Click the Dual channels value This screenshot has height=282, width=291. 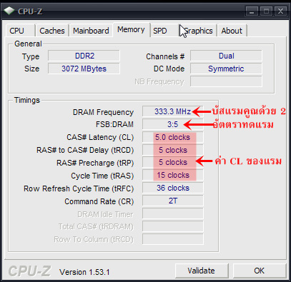tap(226, 56)
